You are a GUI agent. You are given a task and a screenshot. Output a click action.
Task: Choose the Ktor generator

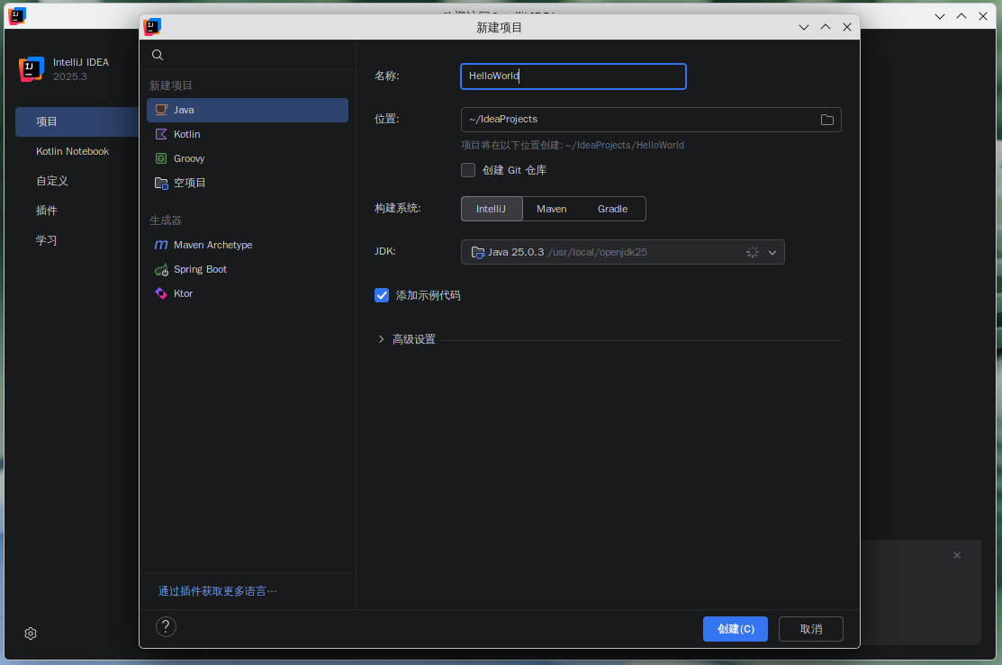(248, 293)
